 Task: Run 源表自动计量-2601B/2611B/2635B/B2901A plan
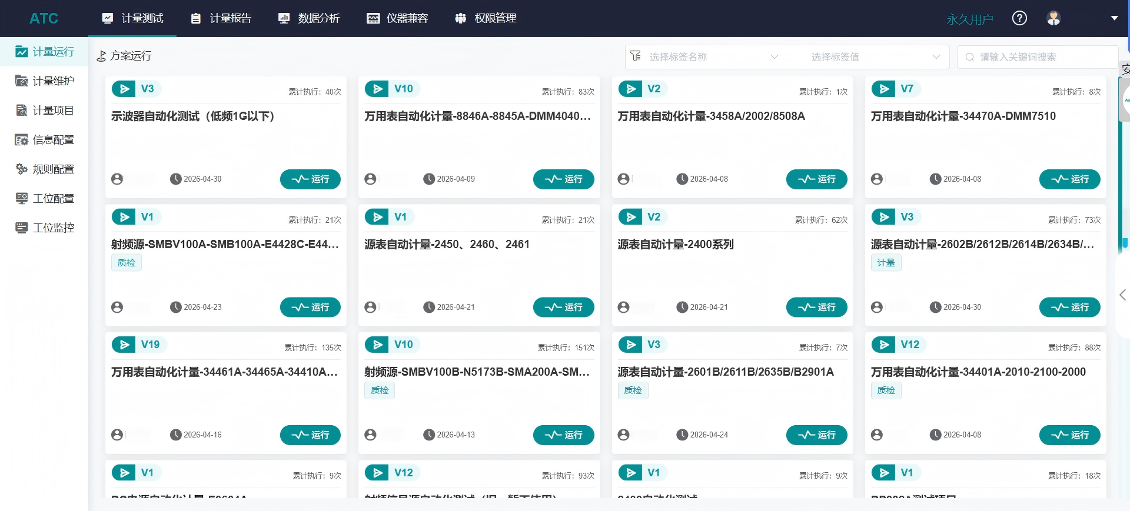click(x=816, y=435)
